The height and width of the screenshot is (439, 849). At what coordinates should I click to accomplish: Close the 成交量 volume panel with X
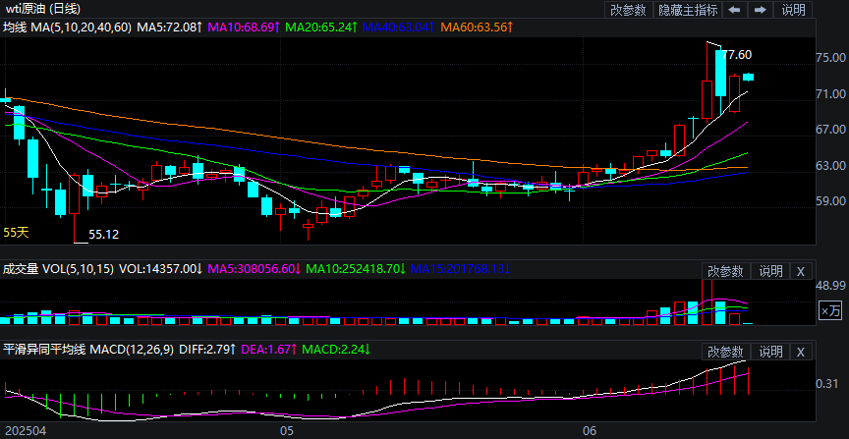coord(800,271)
